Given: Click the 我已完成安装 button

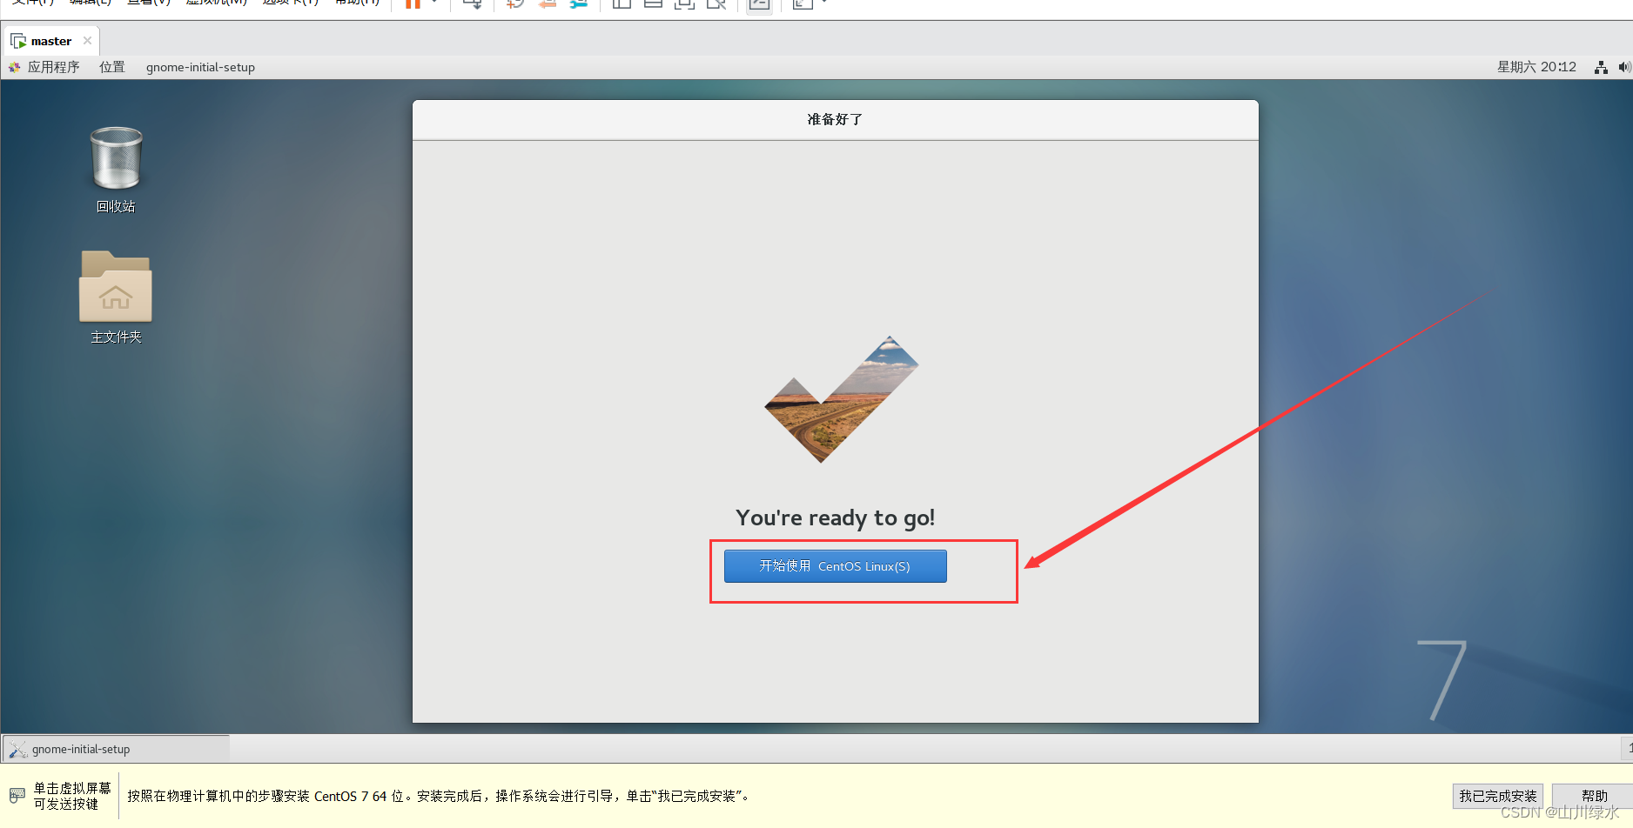Looking at the screenshot, I should 1497,796.
